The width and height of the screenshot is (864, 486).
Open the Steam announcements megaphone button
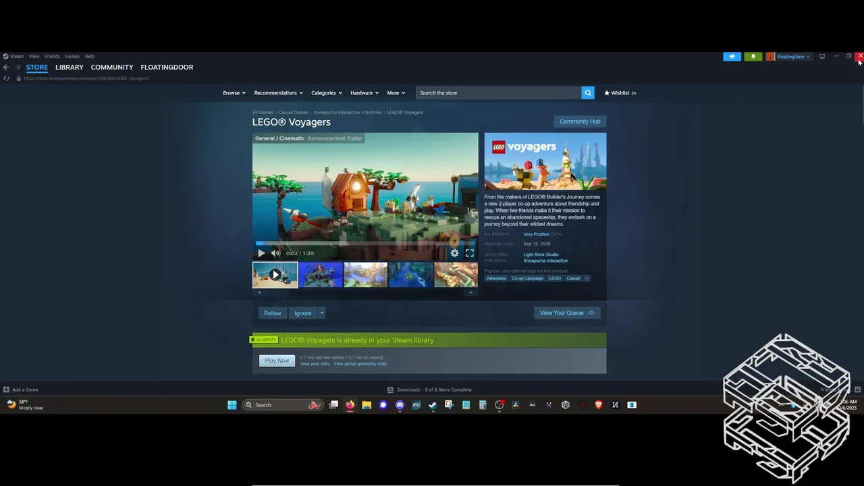pyautogui.click(x=732, y=57)
